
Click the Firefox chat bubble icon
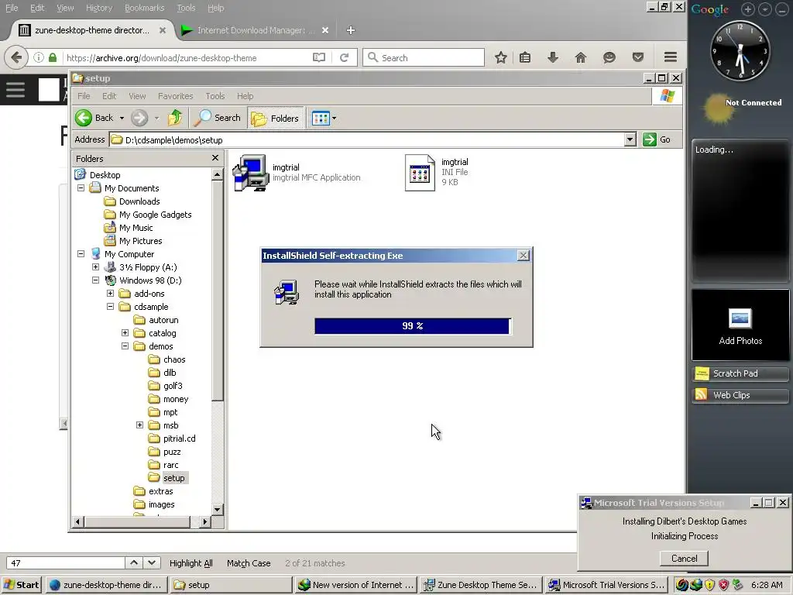[609, 57]
